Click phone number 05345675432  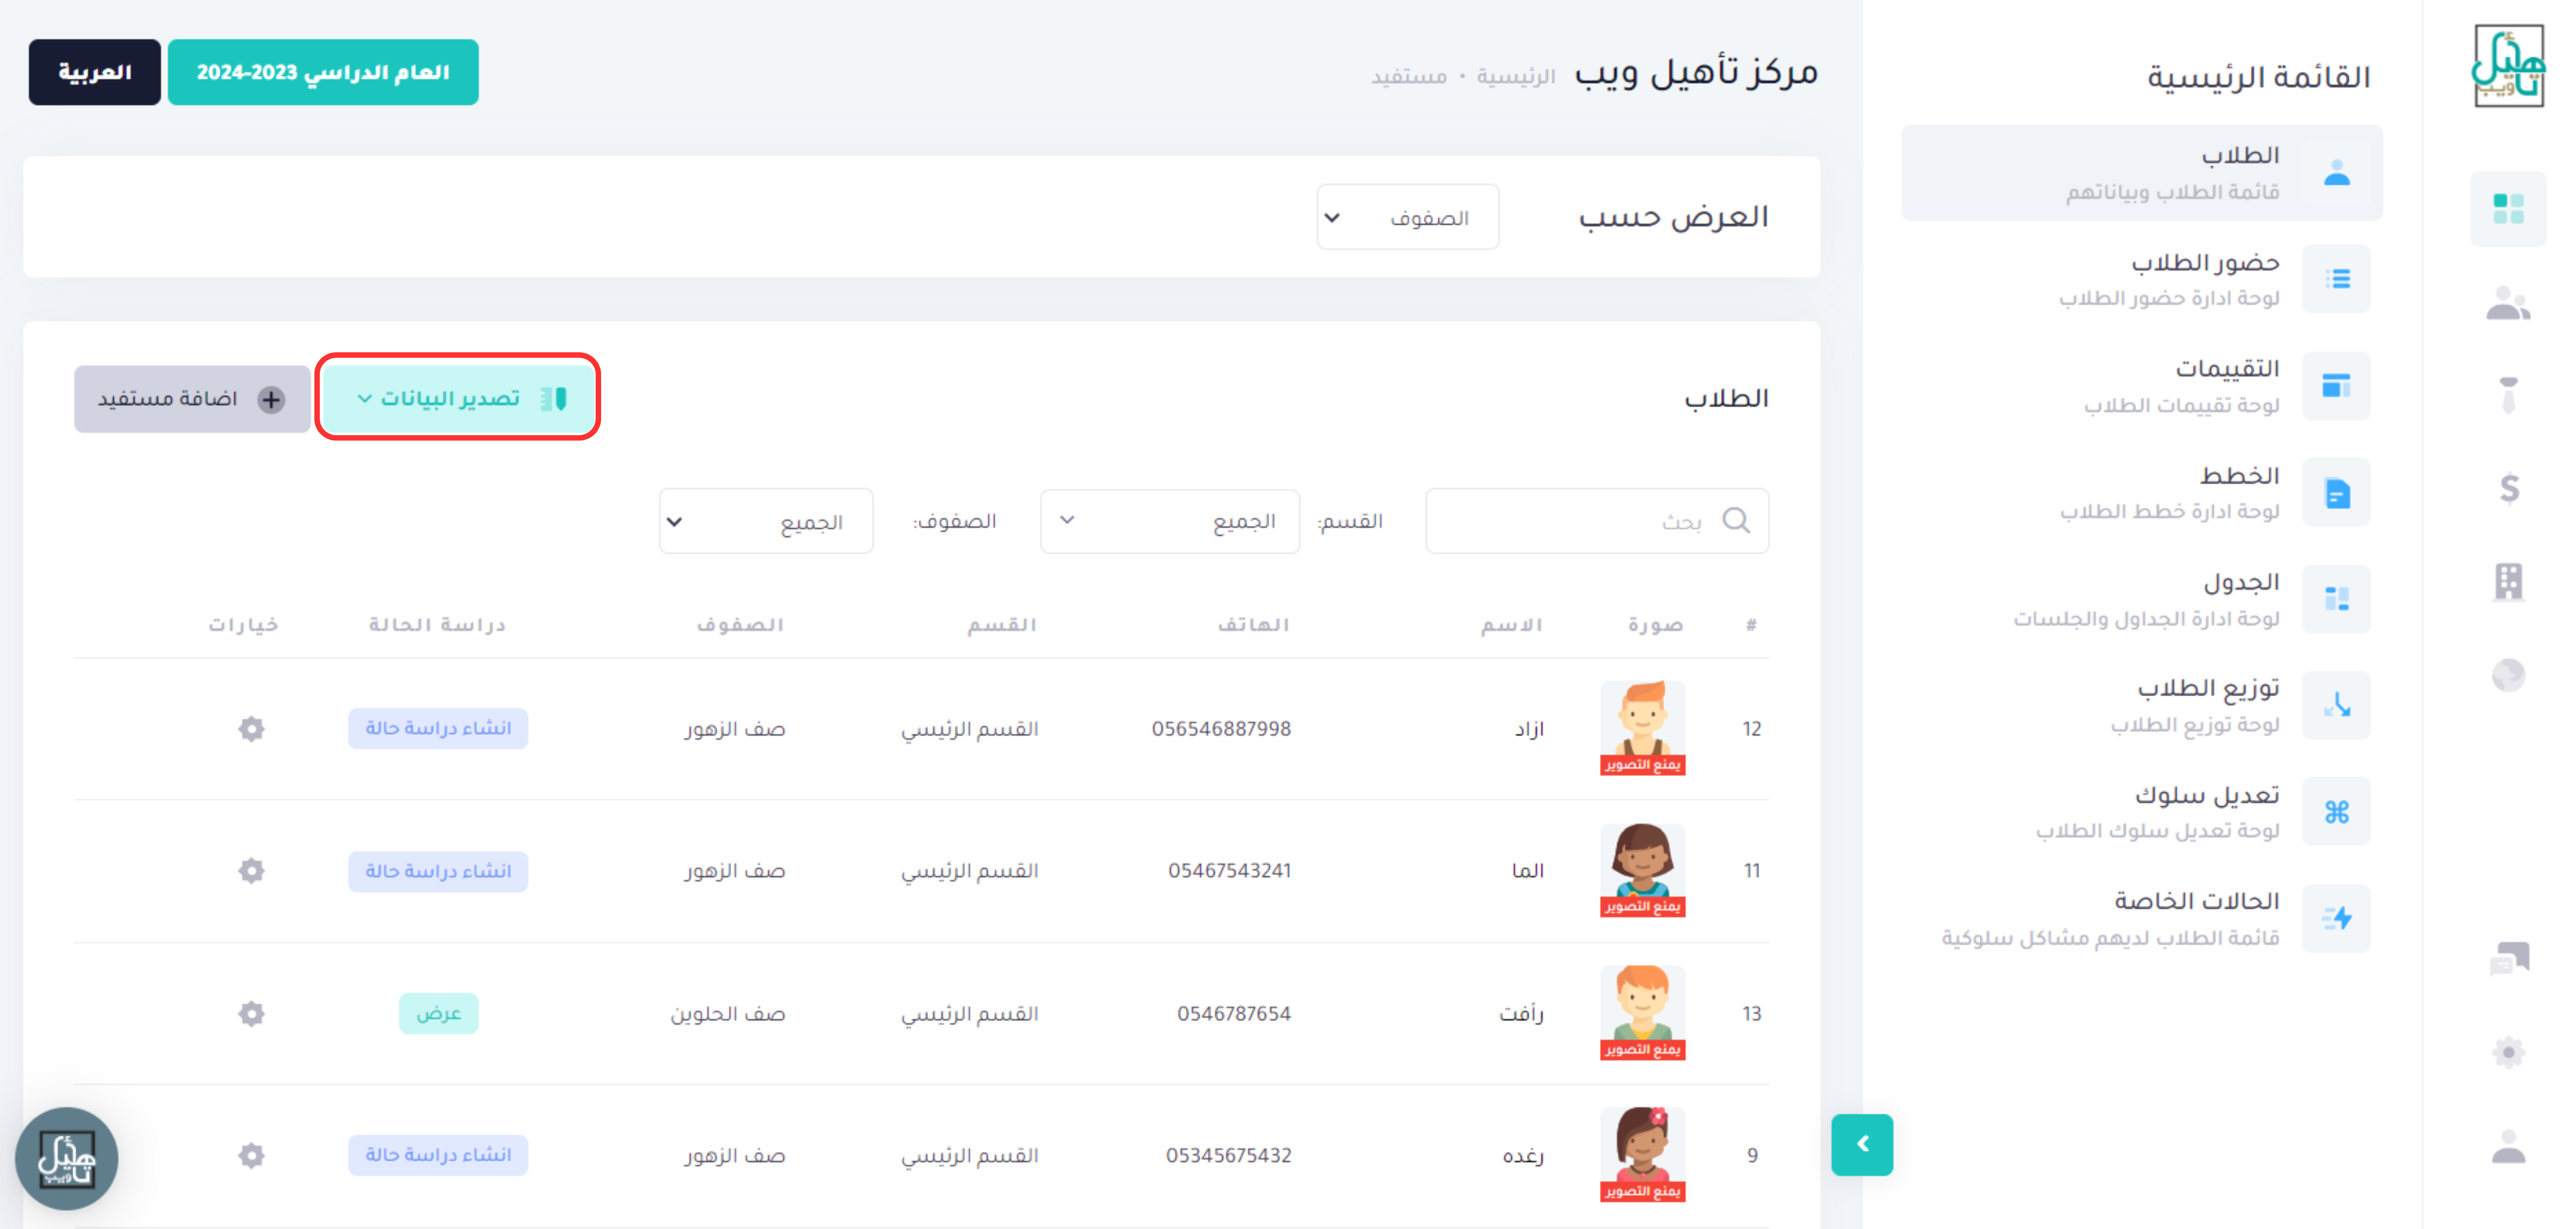tap(1229, 1156)
